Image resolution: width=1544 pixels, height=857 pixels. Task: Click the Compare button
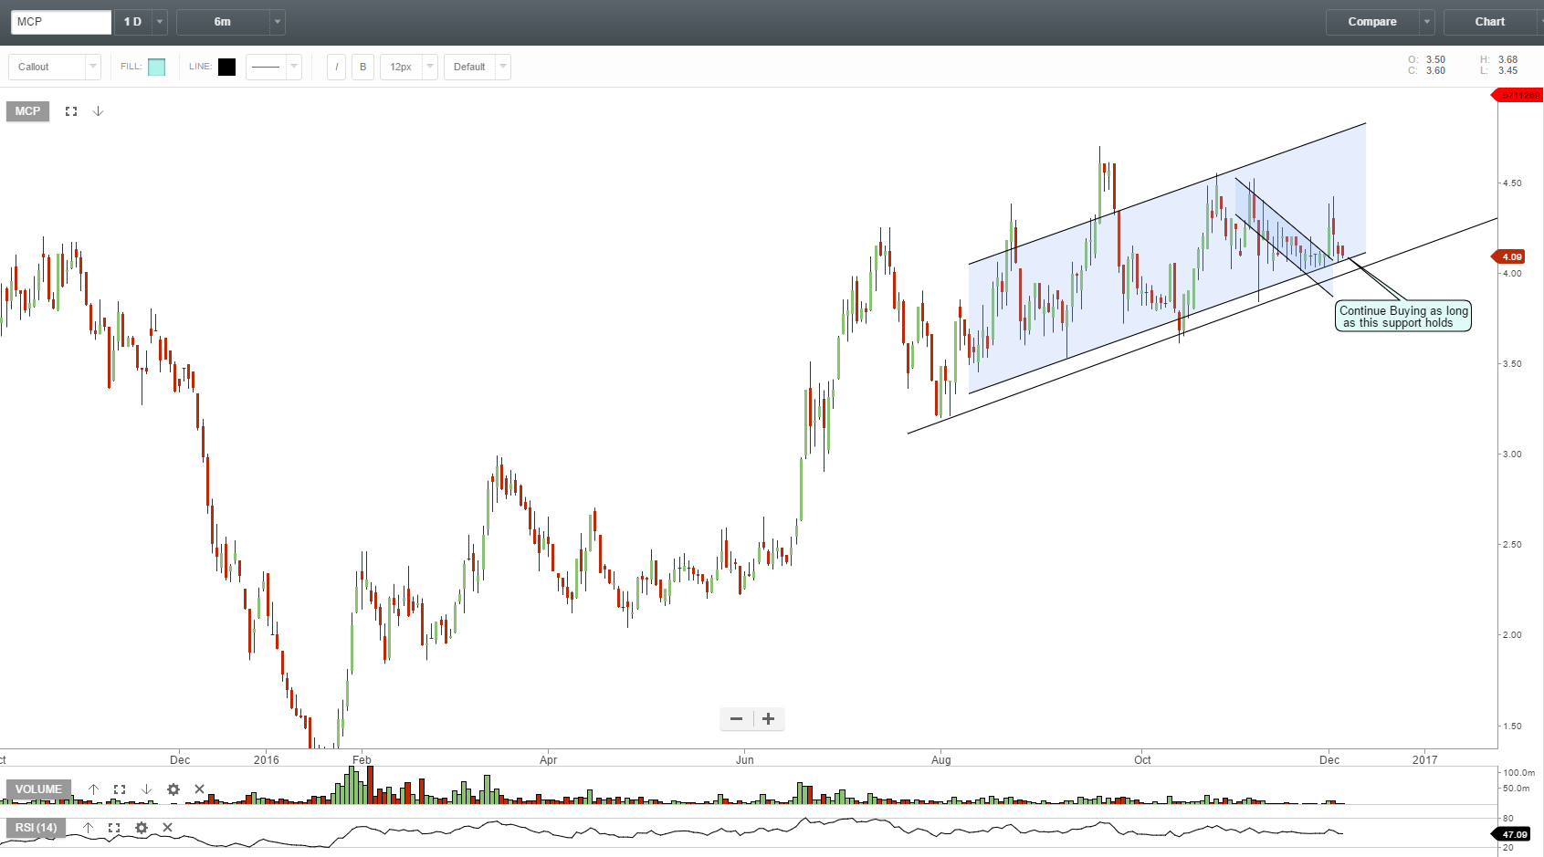(1374, 21)
